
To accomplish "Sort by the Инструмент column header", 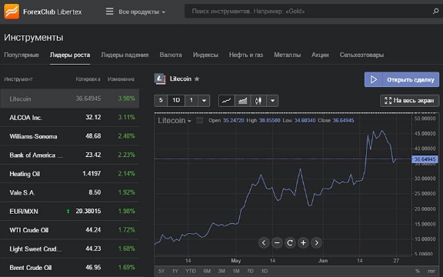I will (18, 79).
